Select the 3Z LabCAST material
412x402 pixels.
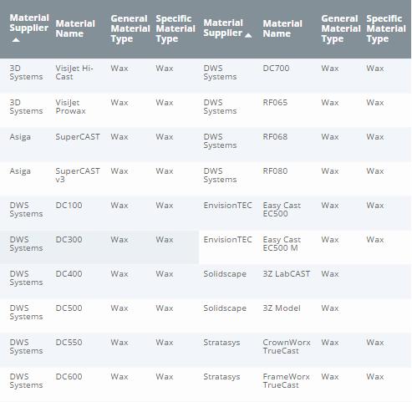[x=286, y=274]
